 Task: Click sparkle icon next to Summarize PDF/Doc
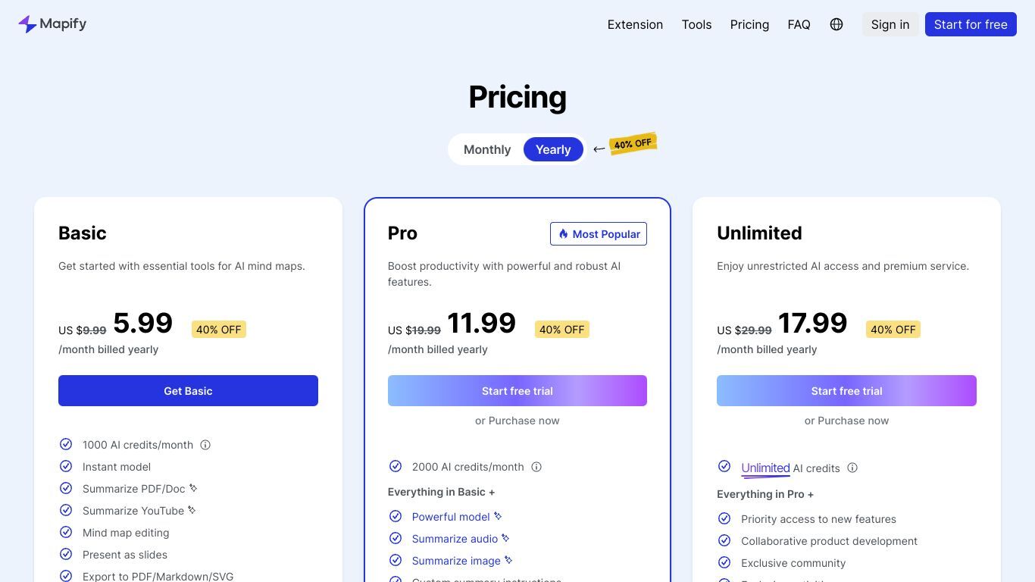(x=193, y=488)
